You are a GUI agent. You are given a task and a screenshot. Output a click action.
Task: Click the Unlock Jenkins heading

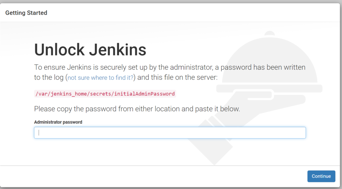coord(90,50)
